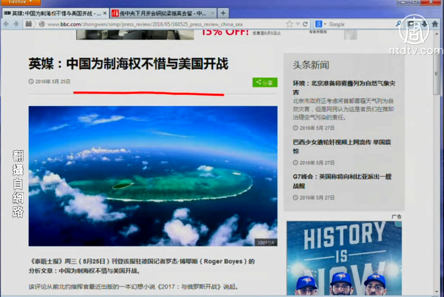Click the site identity globe icon
This screenshot has height=297, width=444.
[42, 24]
